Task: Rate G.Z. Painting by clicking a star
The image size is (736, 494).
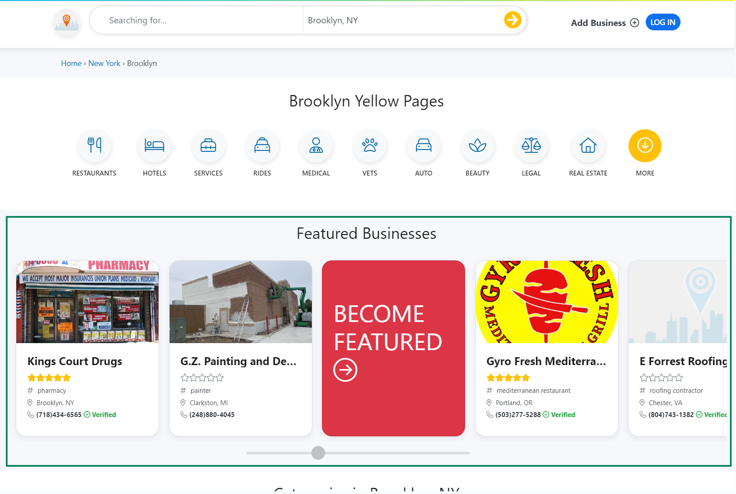Action: (x=202, y=377)
